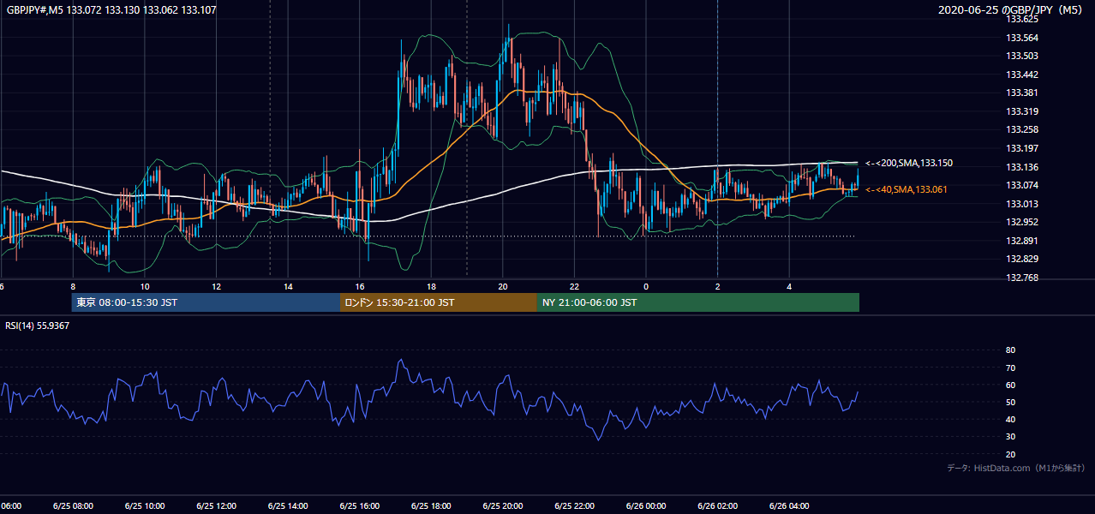Click hour tick 10 under the price chart

coord(145,287)
